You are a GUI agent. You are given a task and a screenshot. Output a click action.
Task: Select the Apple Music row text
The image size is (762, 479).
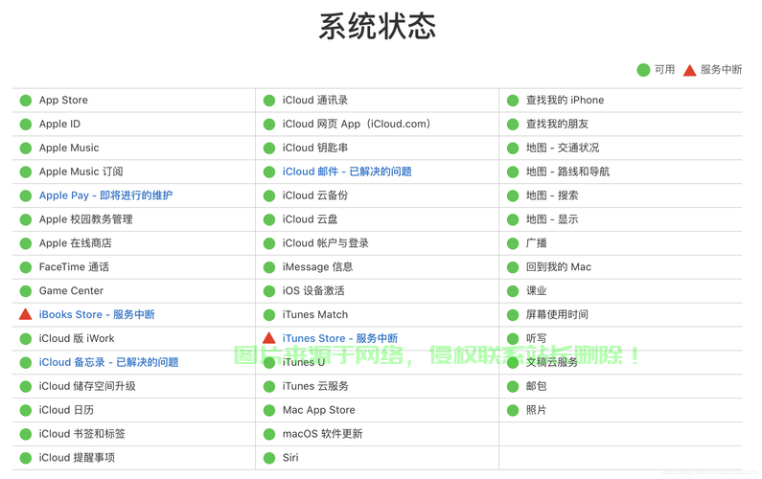(69, 148)
